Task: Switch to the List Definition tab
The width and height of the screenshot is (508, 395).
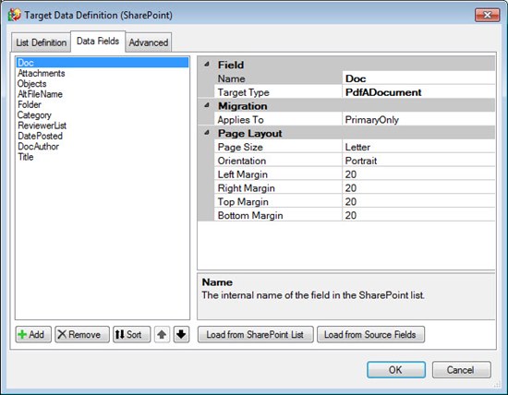Action: tap(42, 42)
